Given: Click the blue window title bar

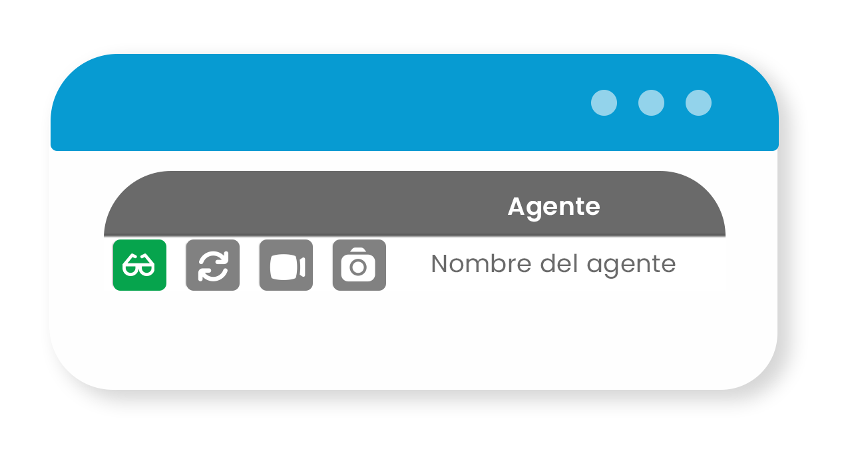Looking at the screenshot, I should coord(414,102).
